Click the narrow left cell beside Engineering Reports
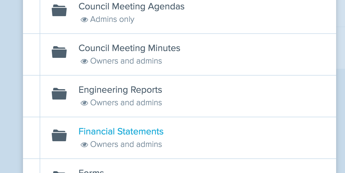 point(31,96)
